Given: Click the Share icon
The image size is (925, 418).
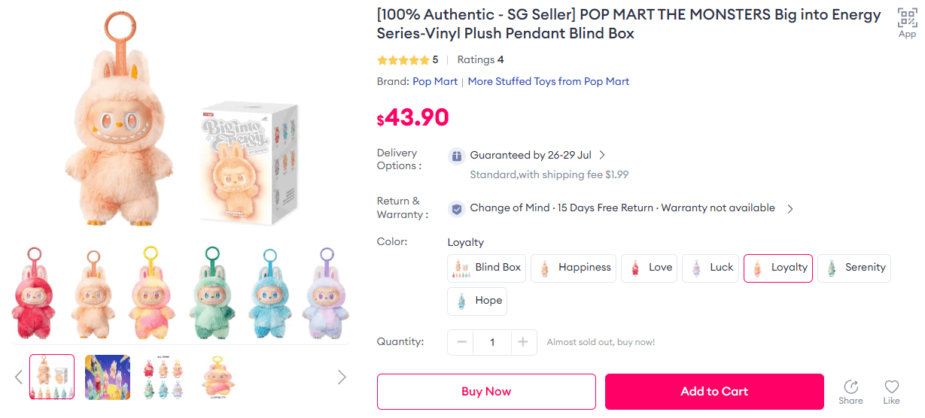Looking at the screenshot, I should (x=851, y=387).
